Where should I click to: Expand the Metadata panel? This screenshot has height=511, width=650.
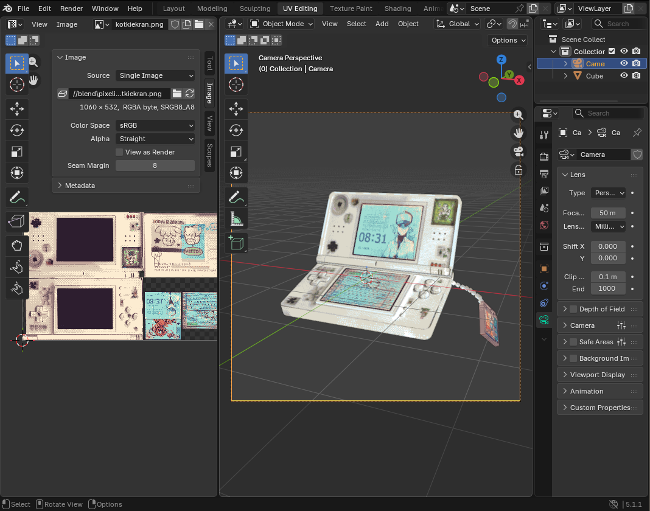pos(126,186)
